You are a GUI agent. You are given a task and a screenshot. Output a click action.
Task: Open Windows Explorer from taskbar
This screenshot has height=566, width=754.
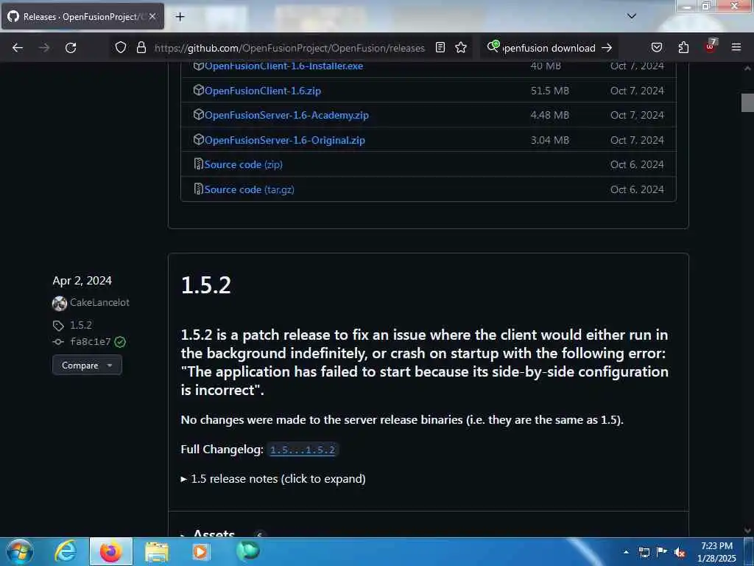pos(157,553)
